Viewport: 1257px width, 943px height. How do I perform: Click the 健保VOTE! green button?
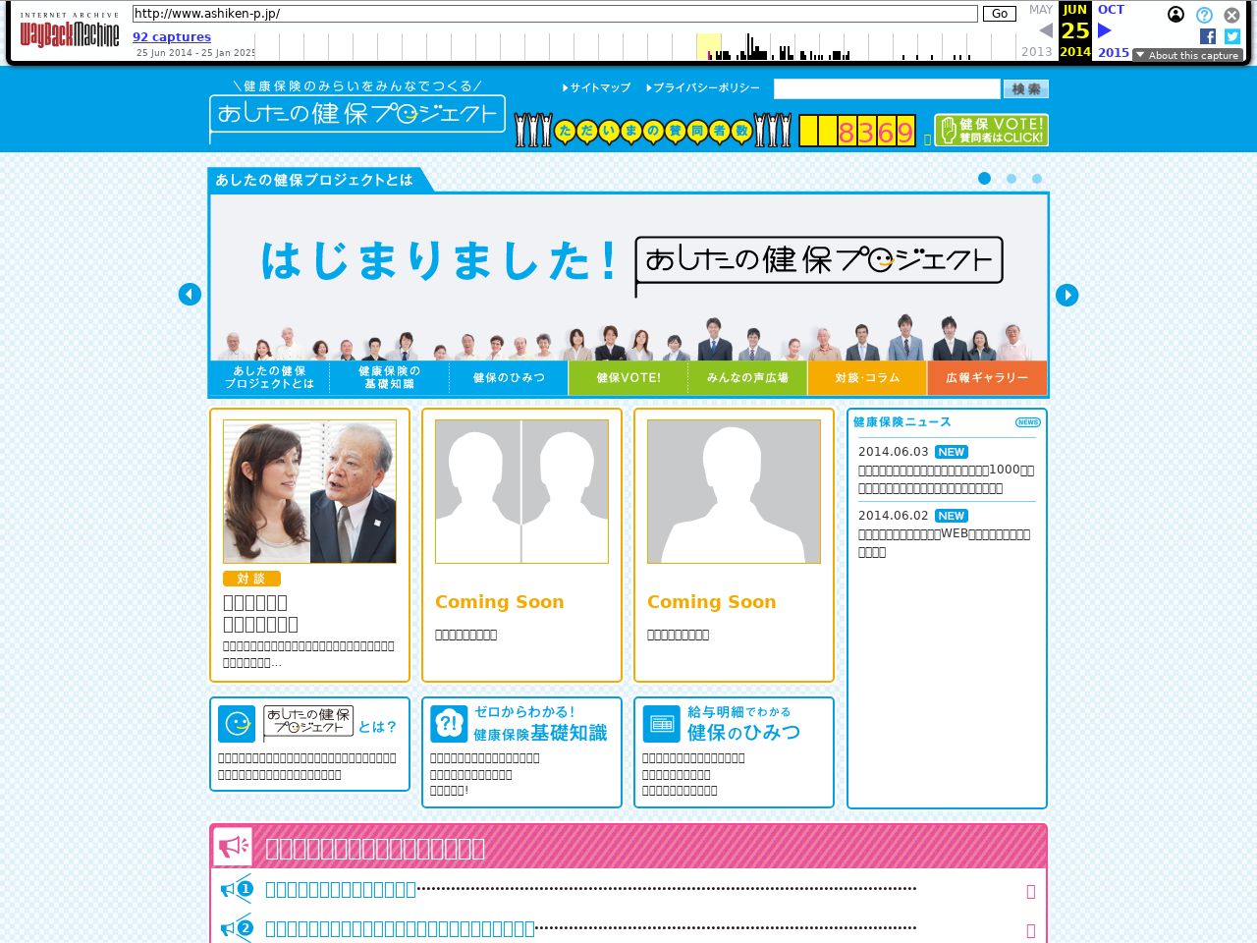click(991, 130)
